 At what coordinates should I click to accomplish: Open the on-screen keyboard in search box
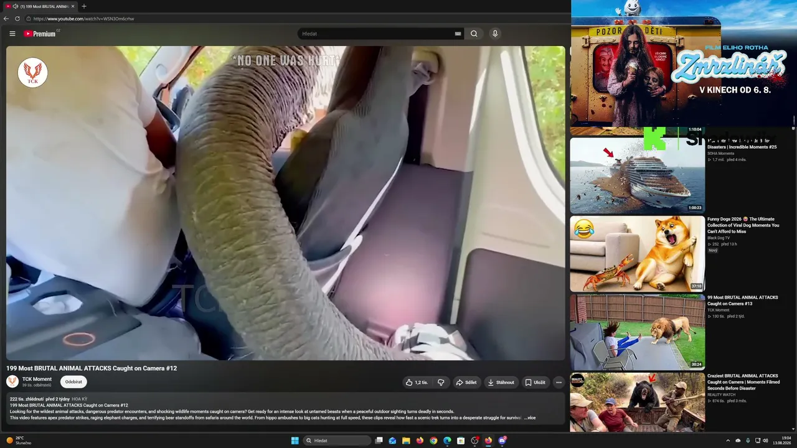pyautogui.click(x=458, y=34)
